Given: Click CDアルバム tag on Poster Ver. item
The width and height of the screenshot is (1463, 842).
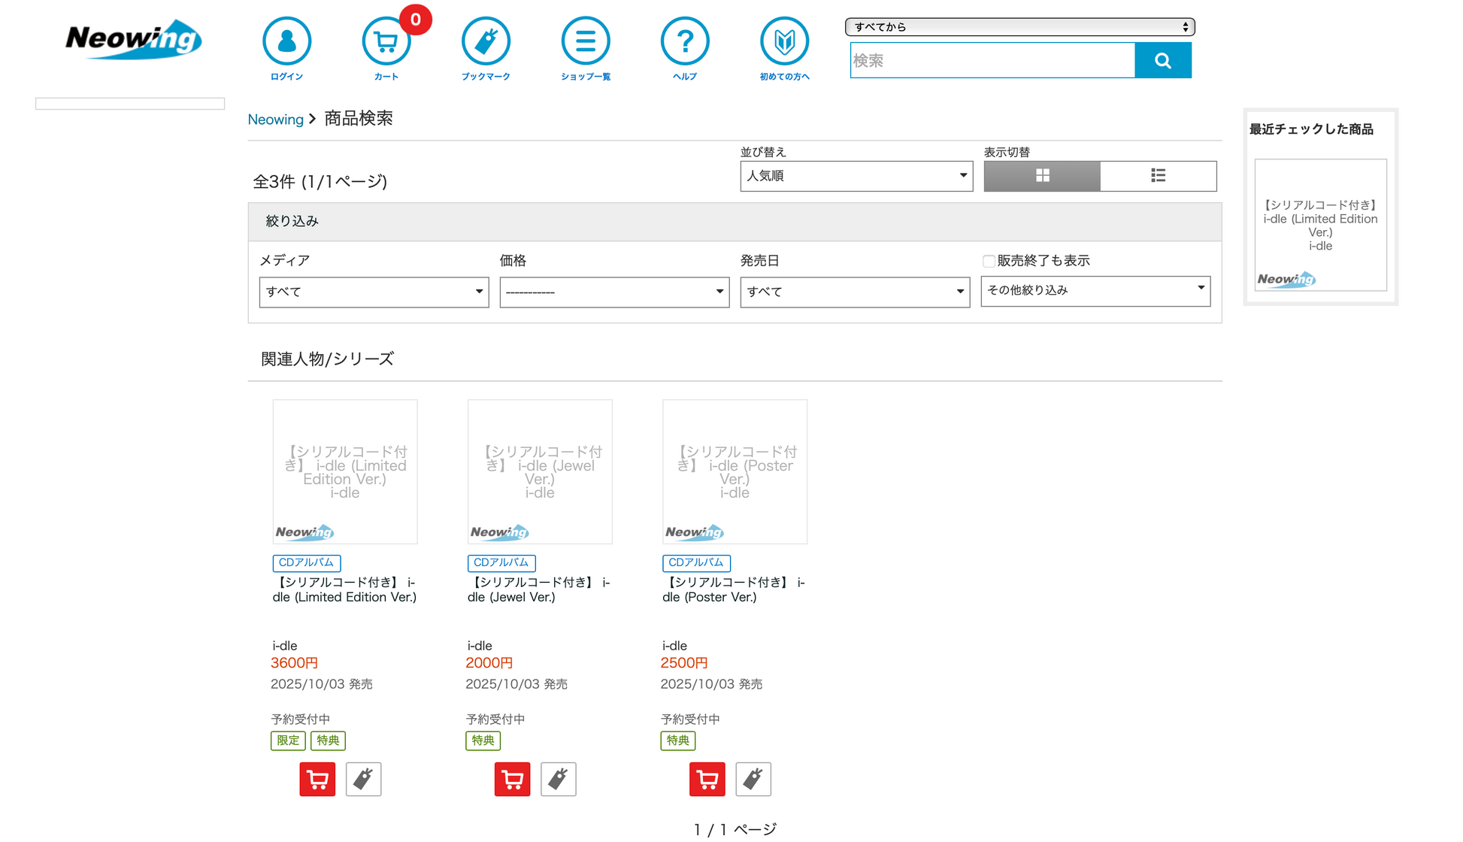Looking at the screenshot, I should click(696, 562).
